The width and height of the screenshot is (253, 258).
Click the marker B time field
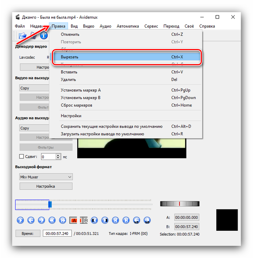pyautogui.click(x=187, y=227)
